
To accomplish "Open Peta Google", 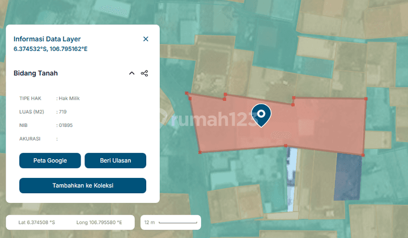I will (x=50, y=160).
